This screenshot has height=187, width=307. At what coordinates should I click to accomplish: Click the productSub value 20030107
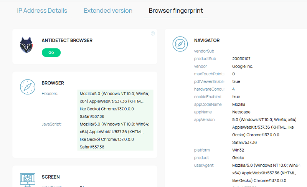241,59
